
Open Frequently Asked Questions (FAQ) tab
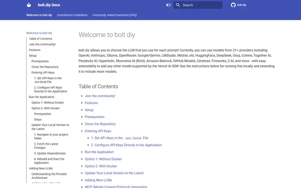114,15
